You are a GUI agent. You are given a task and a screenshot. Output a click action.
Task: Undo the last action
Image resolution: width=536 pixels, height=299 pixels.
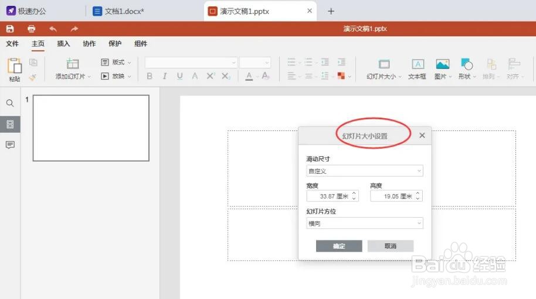pos(53,29)
